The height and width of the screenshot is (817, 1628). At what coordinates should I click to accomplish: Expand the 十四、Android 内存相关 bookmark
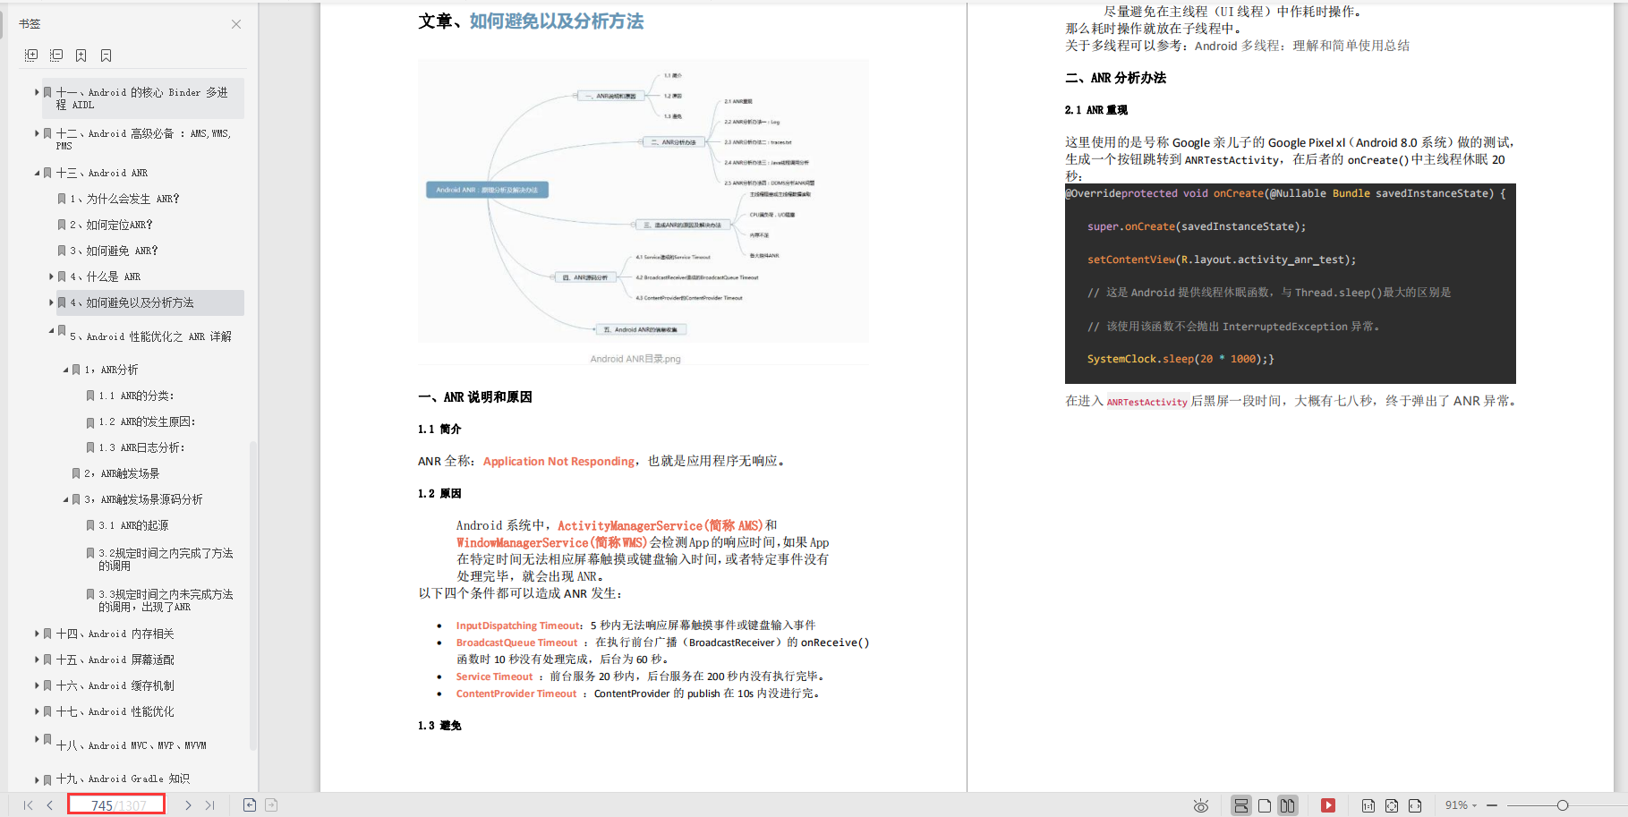[x=37, y=634]
